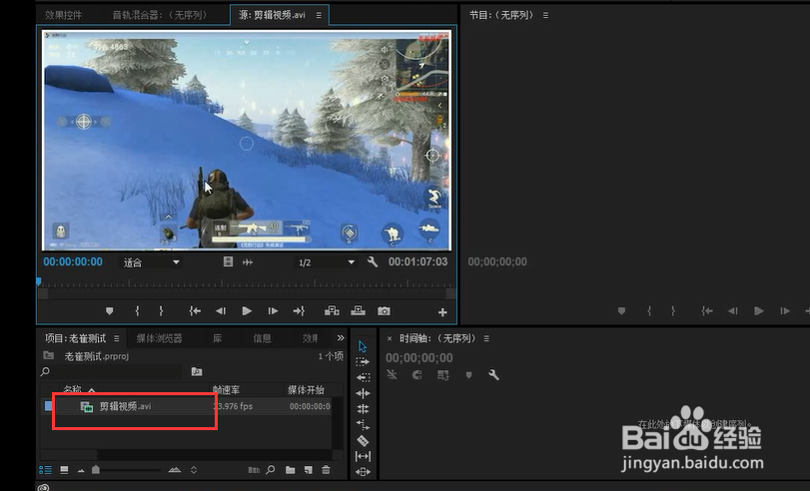Click the New Item icon

pyautogui.click(x=309, y=470)
